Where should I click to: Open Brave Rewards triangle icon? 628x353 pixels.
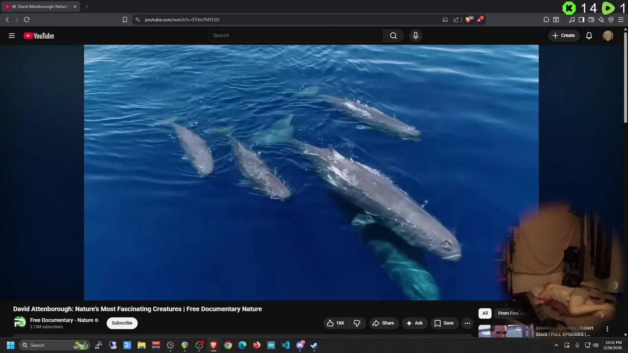click(480, 20)
